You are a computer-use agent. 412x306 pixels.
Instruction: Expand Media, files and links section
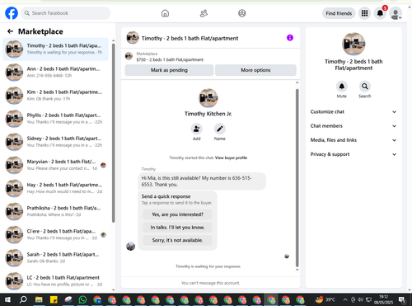coord(353,140)
